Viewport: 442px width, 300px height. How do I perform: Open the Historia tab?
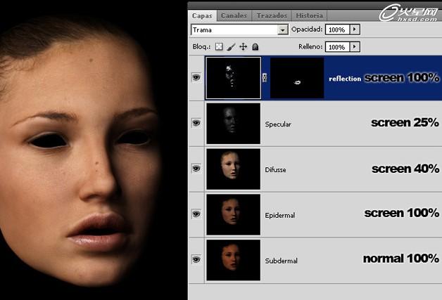309,15
